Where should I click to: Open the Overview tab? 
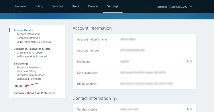coord(20,6)
